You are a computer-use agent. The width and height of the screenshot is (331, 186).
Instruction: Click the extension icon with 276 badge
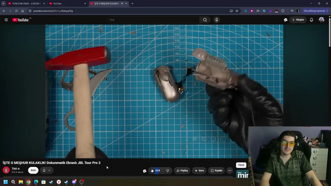[276, 11]
